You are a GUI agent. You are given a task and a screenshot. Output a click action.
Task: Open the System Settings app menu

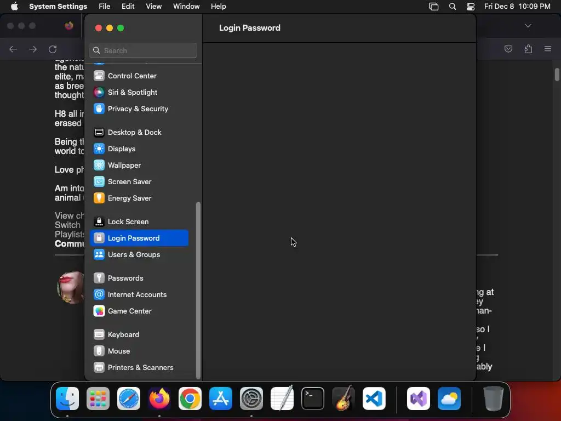[58, 7]
